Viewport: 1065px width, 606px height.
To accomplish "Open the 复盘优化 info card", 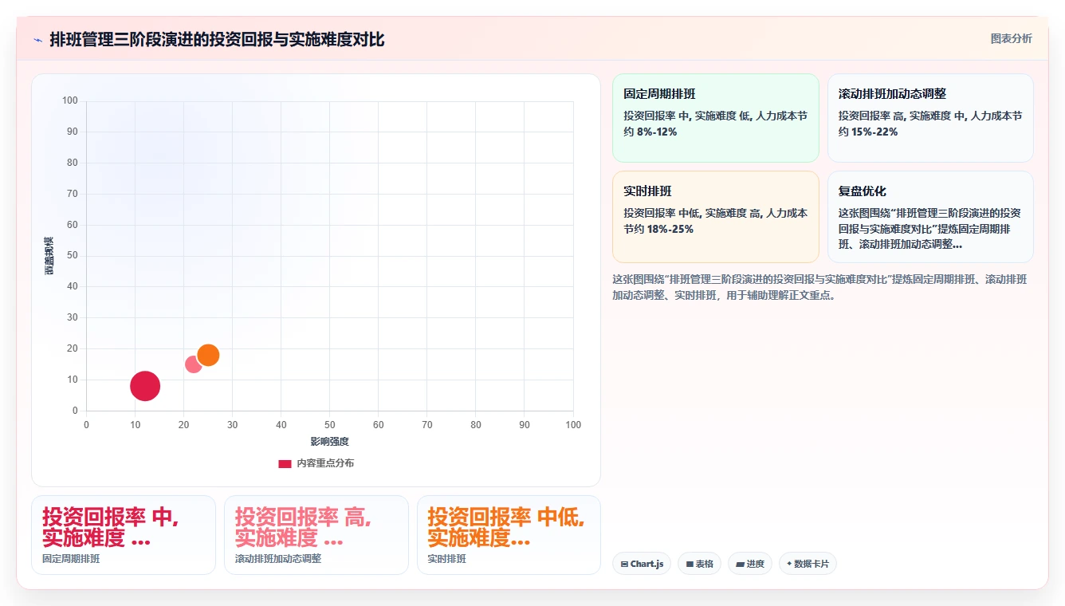I will point(930,216).
